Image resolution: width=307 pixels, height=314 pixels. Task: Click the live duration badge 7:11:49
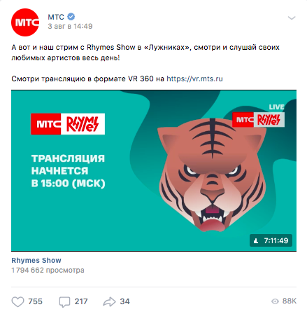tap(271, 240)
